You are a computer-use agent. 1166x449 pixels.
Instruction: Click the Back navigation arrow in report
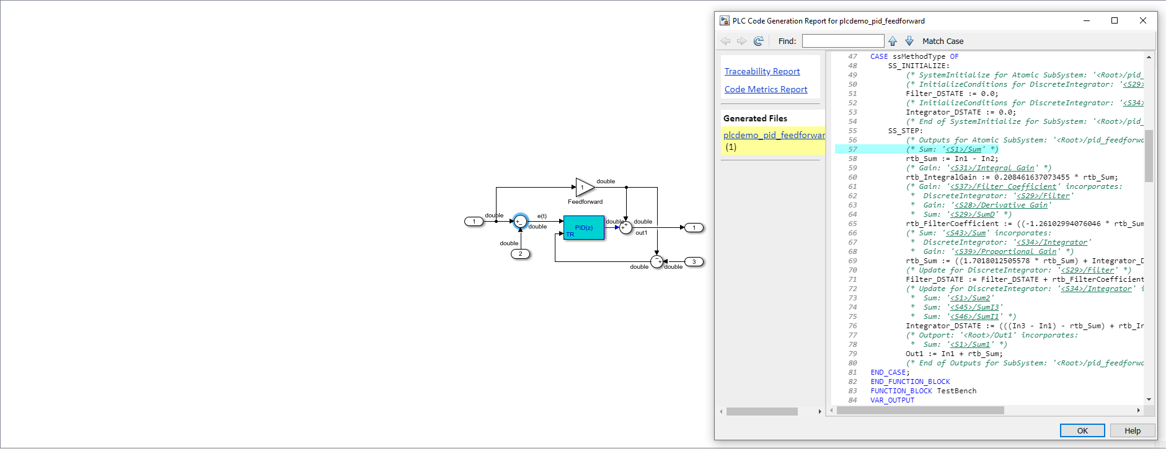tap(725, 41)
